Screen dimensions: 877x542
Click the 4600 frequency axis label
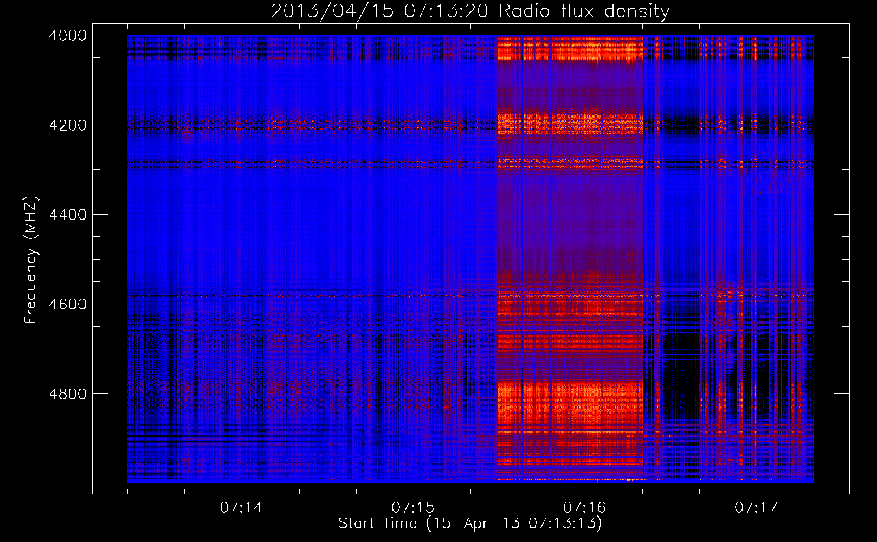pos(68,304)
